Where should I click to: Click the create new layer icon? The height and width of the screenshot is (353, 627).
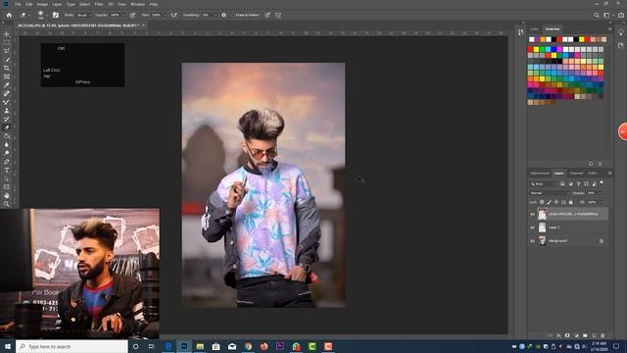[594, 335]
